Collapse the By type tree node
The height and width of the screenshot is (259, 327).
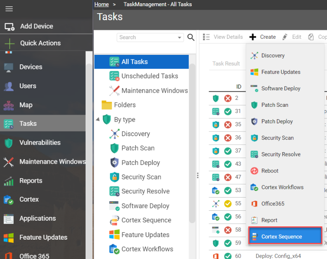tap(98, 119)
